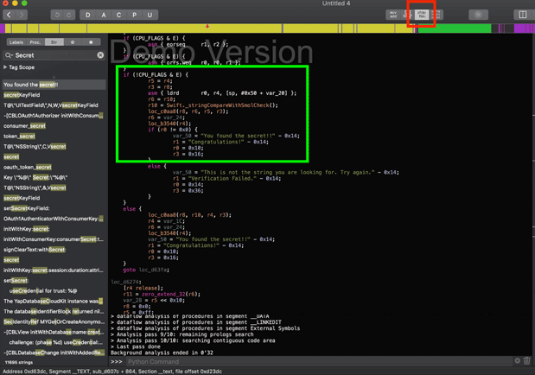Screen dimensions: 535x375
Task: Set undefined with the U button
Action: click(x=150, y=15)
